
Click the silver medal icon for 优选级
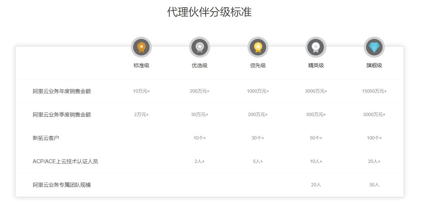[200, 47]
